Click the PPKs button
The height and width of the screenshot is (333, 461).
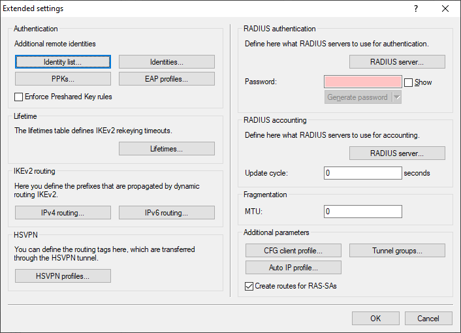click(x=63, y=79)
